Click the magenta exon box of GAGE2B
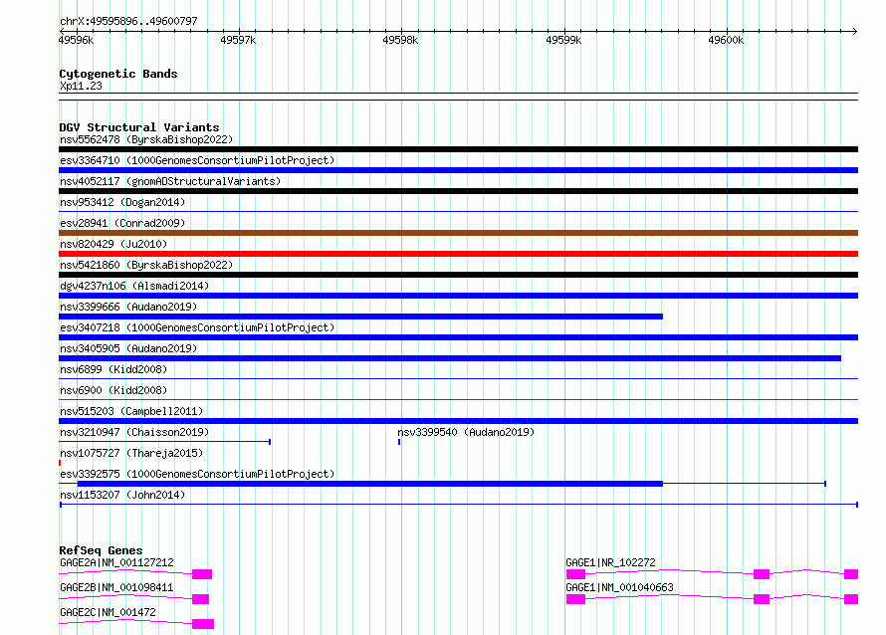The image size is (886, 635). (200, 599)
